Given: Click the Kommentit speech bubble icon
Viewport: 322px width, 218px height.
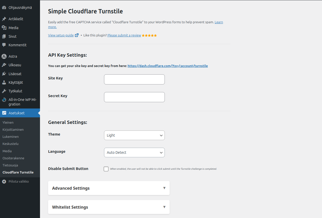Looking at the screenshot, I should [4, 45].
